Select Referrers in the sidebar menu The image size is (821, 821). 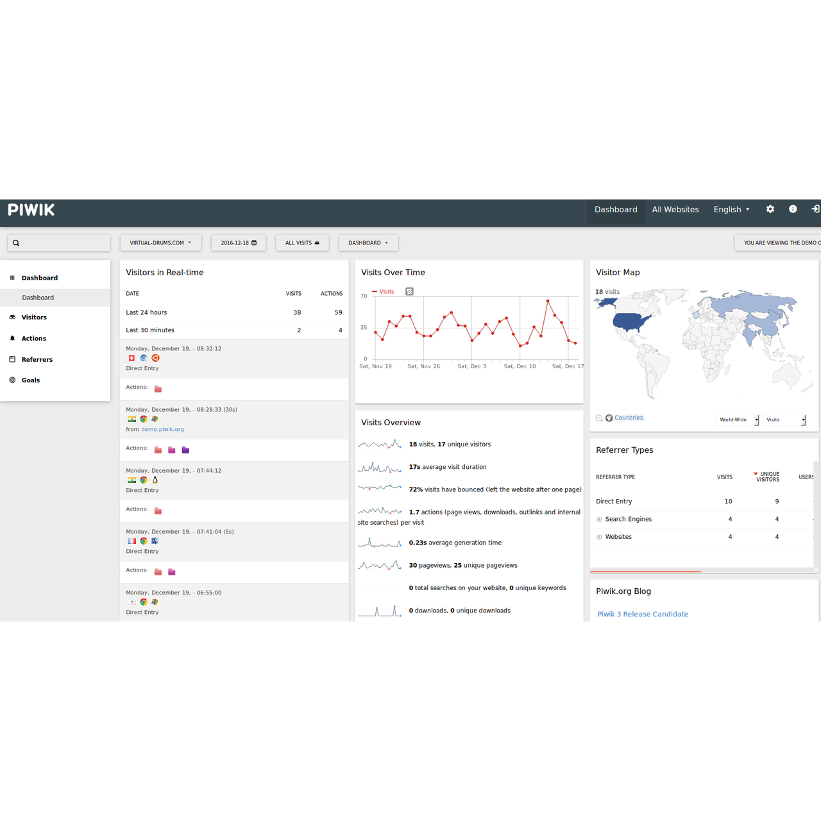pos(37,360)
